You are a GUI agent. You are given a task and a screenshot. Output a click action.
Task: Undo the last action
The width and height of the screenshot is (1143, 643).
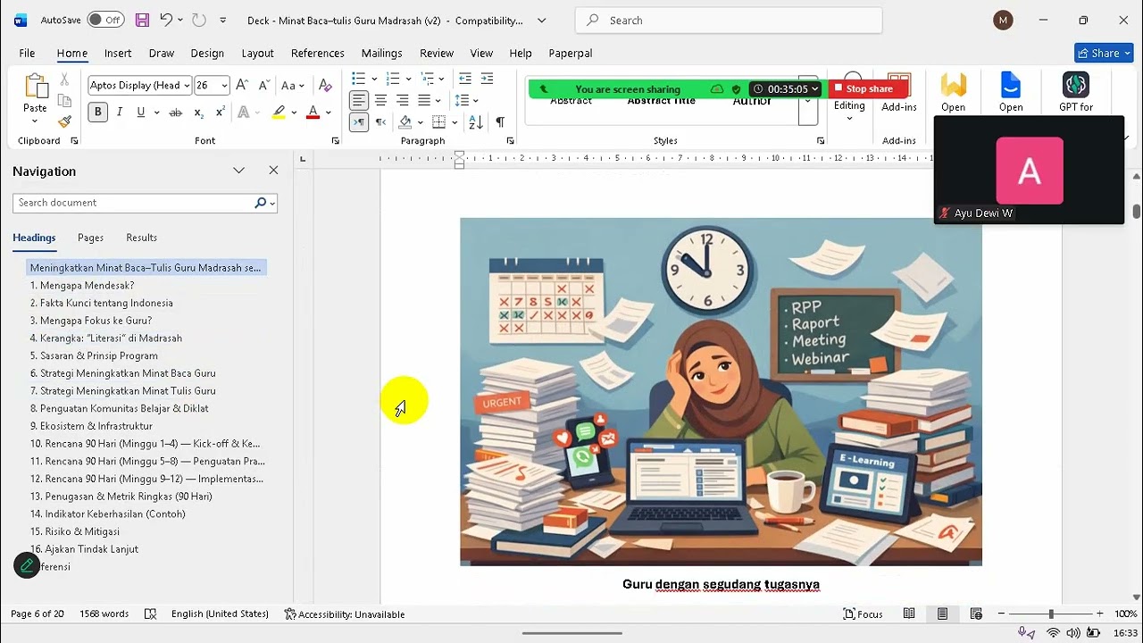pos(166,20)
